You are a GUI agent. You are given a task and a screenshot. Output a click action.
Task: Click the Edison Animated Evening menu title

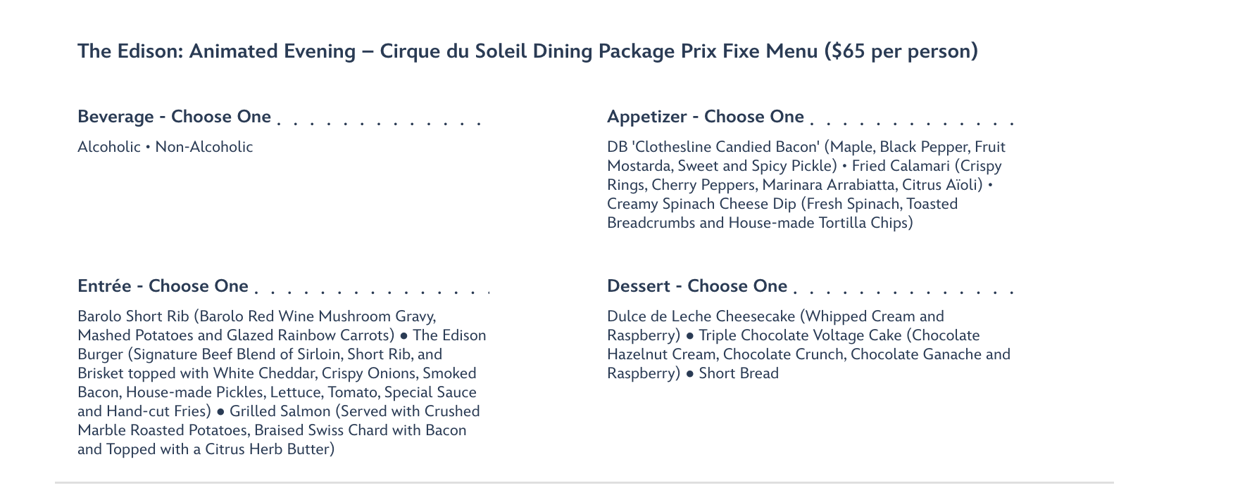pyautogui.click(x=527, y=51)
